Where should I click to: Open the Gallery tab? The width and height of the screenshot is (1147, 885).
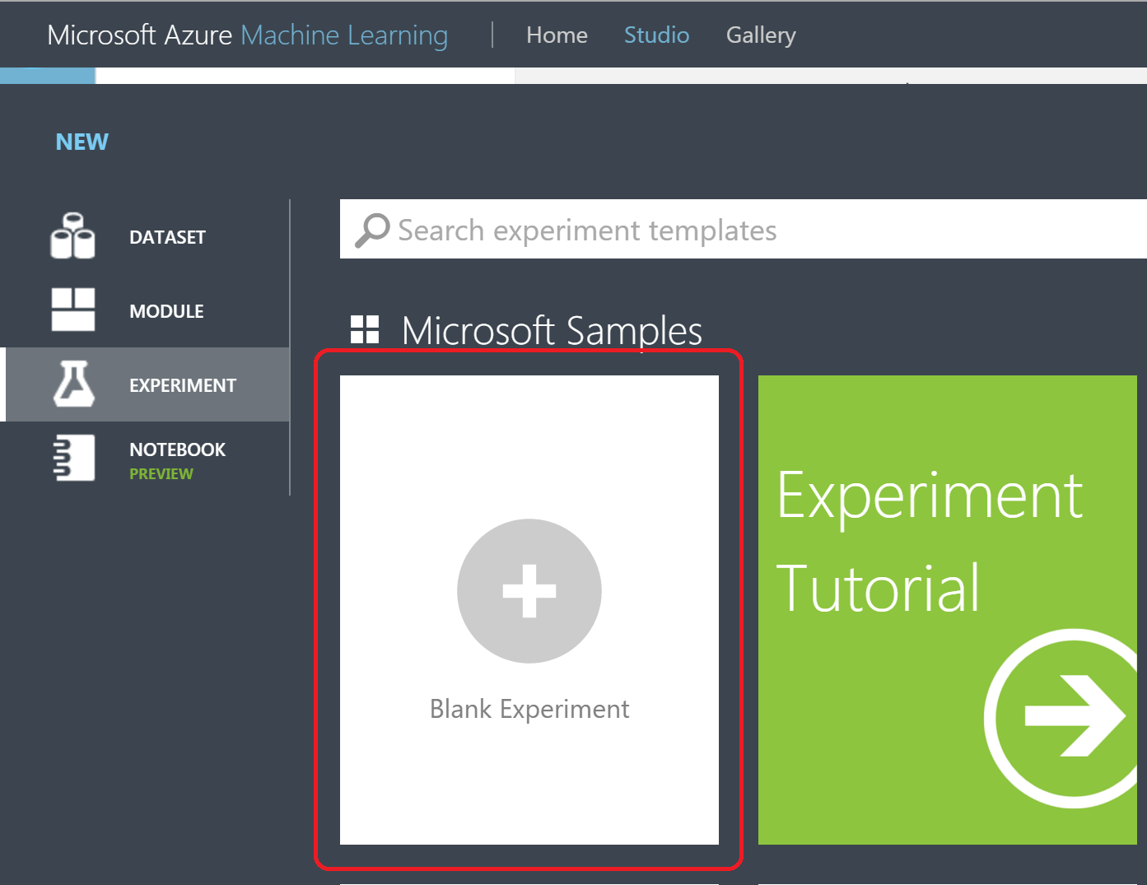(761, 35)
